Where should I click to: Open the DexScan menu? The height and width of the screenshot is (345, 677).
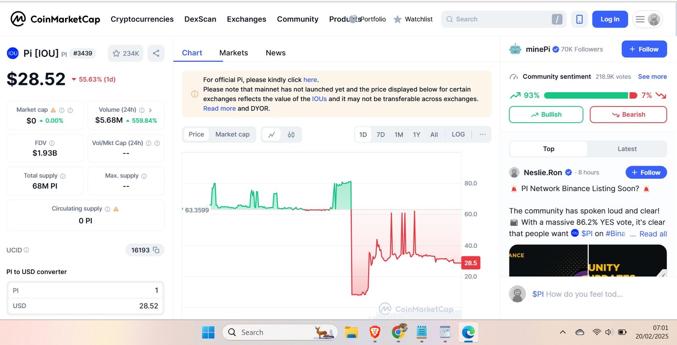pyautogui.click(x=200, y=19)
